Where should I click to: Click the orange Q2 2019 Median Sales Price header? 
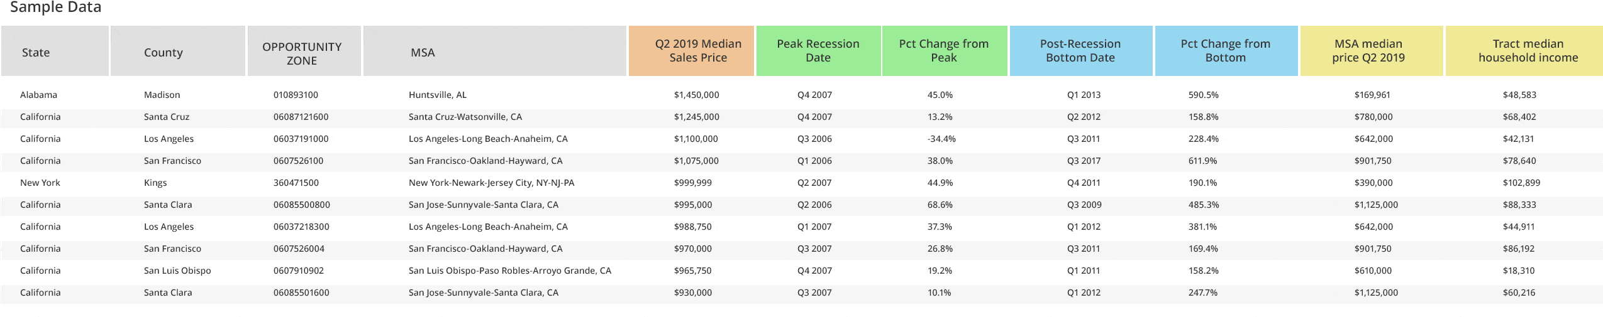tap(698, 51)
